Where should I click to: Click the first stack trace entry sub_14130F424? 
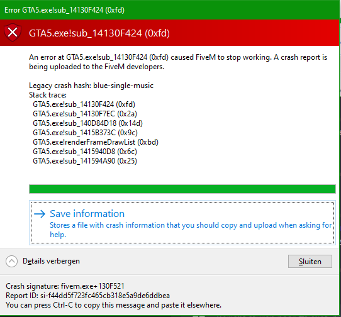click(84, 104)
